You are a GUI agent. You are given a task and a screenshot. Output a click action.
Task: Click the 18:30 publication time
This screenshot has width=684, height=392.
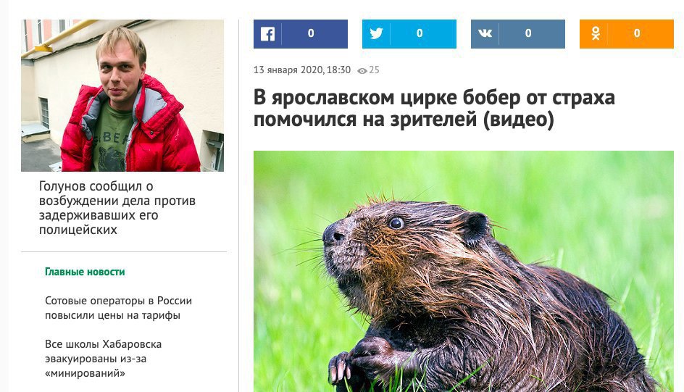pos(338,70)
